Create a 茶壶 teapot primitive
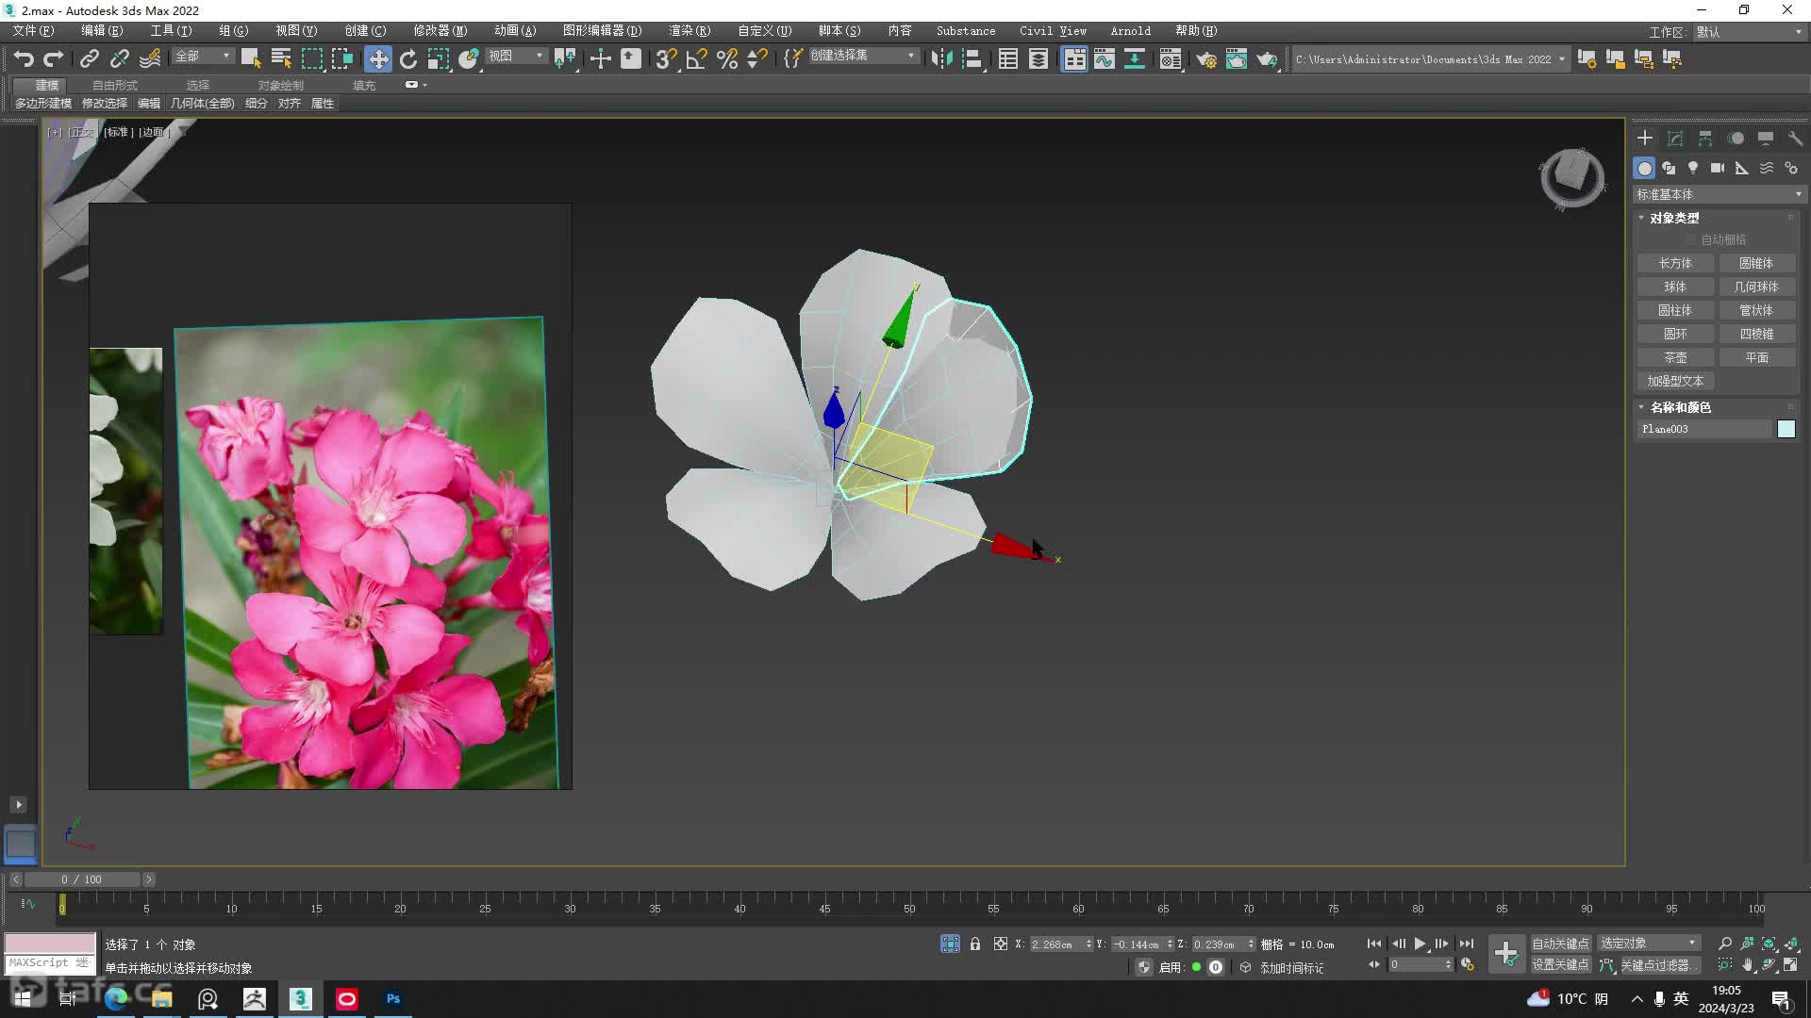 coord(1675,357)
